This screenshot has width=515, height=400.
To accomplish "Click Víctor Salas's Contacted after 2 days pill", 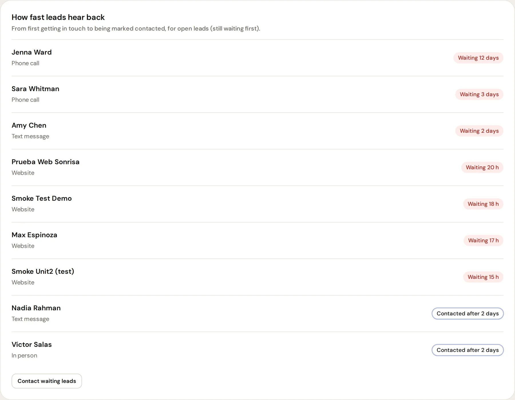I will point(468,350).
